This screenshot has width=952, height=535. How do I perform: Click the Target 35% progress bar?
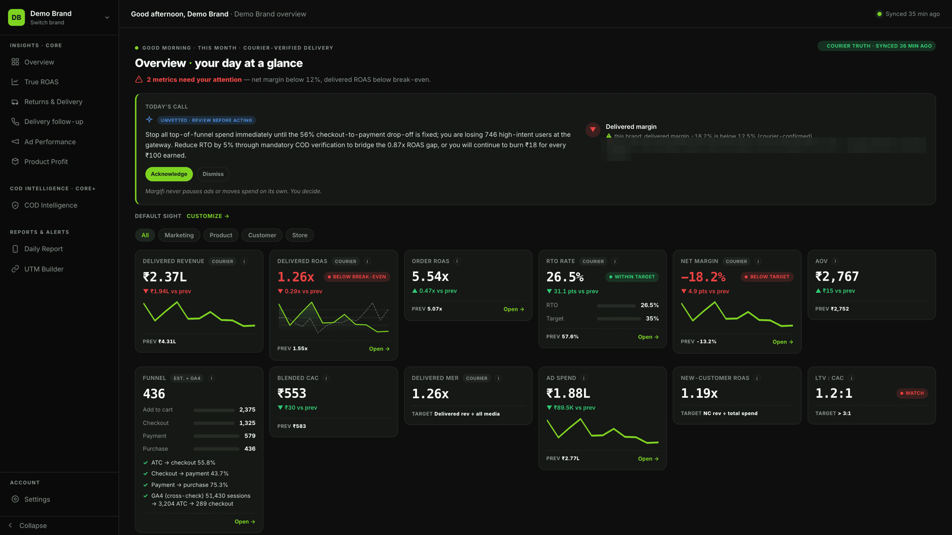[619, 319]
